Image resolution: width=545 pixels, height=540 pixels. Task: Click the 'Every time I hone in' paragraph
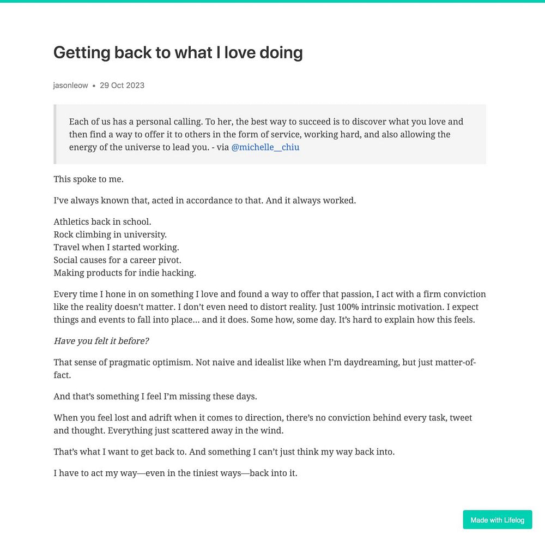coord(270,307)
